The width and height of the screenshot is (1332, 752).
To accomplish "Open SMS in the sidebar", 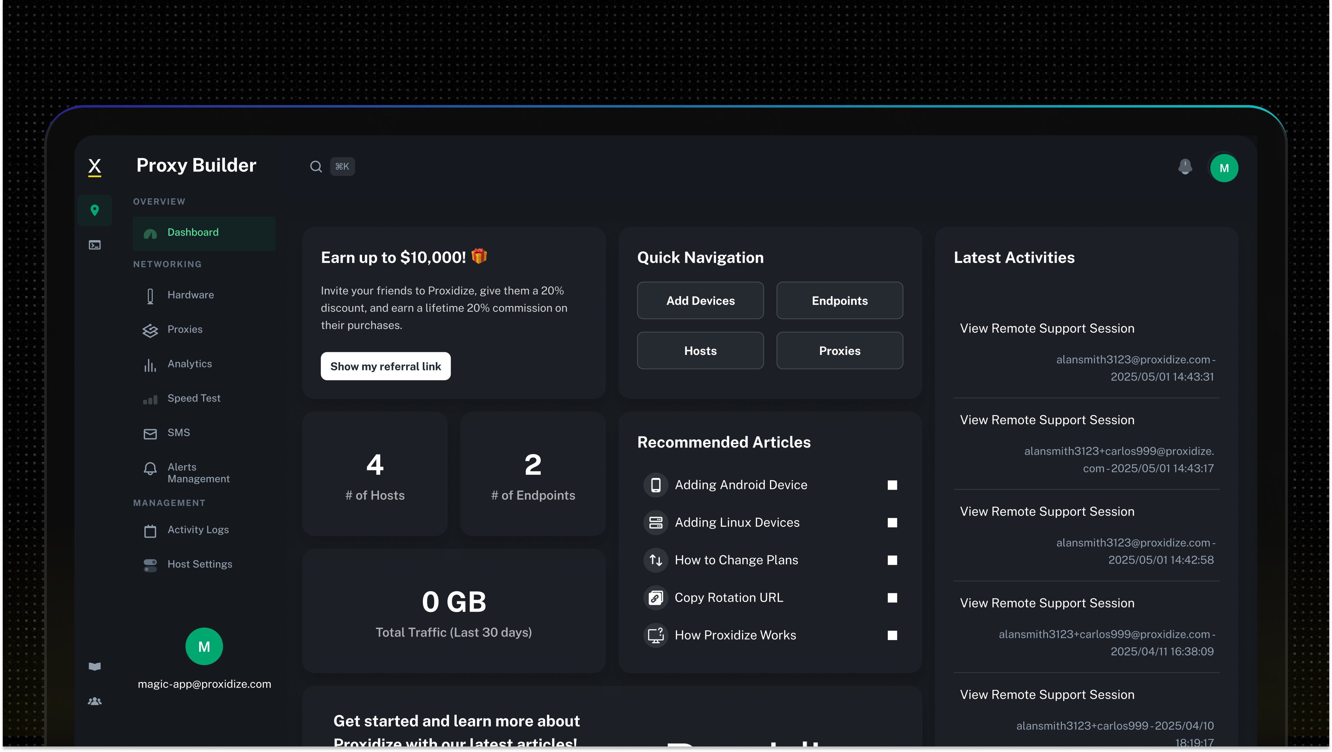I will click(204, 433).
